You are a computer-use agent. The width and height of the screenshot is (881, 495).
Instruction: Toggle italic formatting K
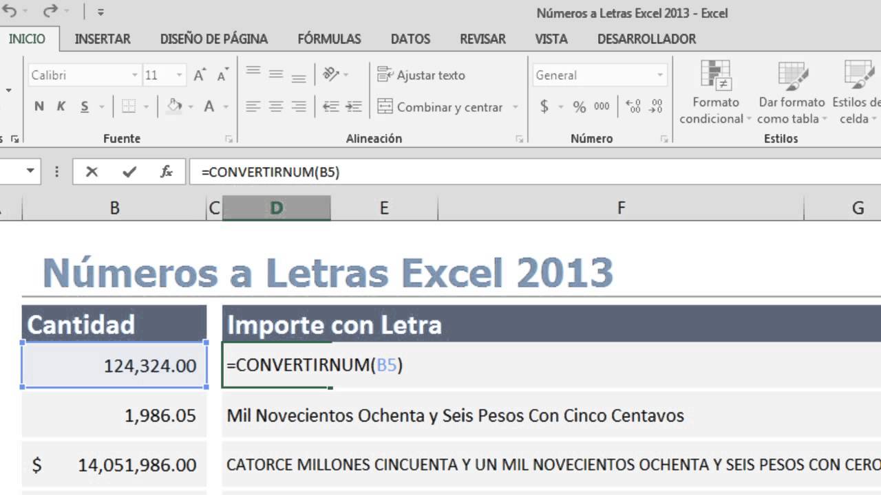61,107
